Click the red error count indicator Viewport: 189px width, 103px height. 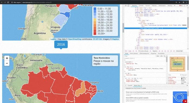(181, 6)
